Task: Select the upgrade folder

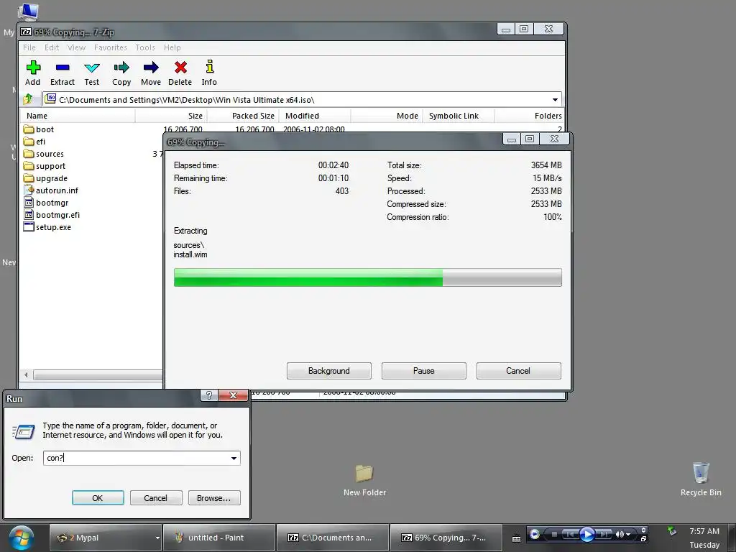Action: 45,178
